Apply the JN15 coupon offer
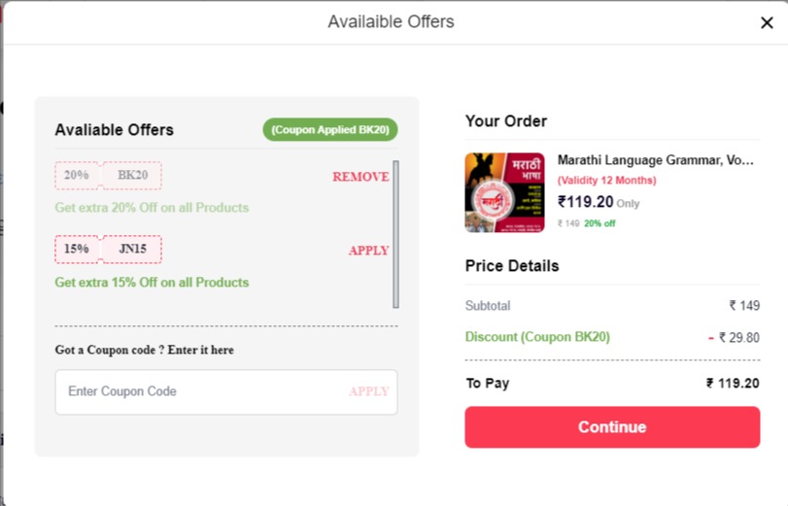Image resolution: width=788 pixels, height=506 pixels. [x=368, y=251]
